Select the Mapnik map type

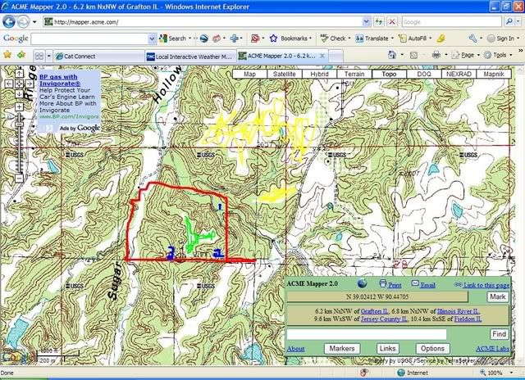494,74
